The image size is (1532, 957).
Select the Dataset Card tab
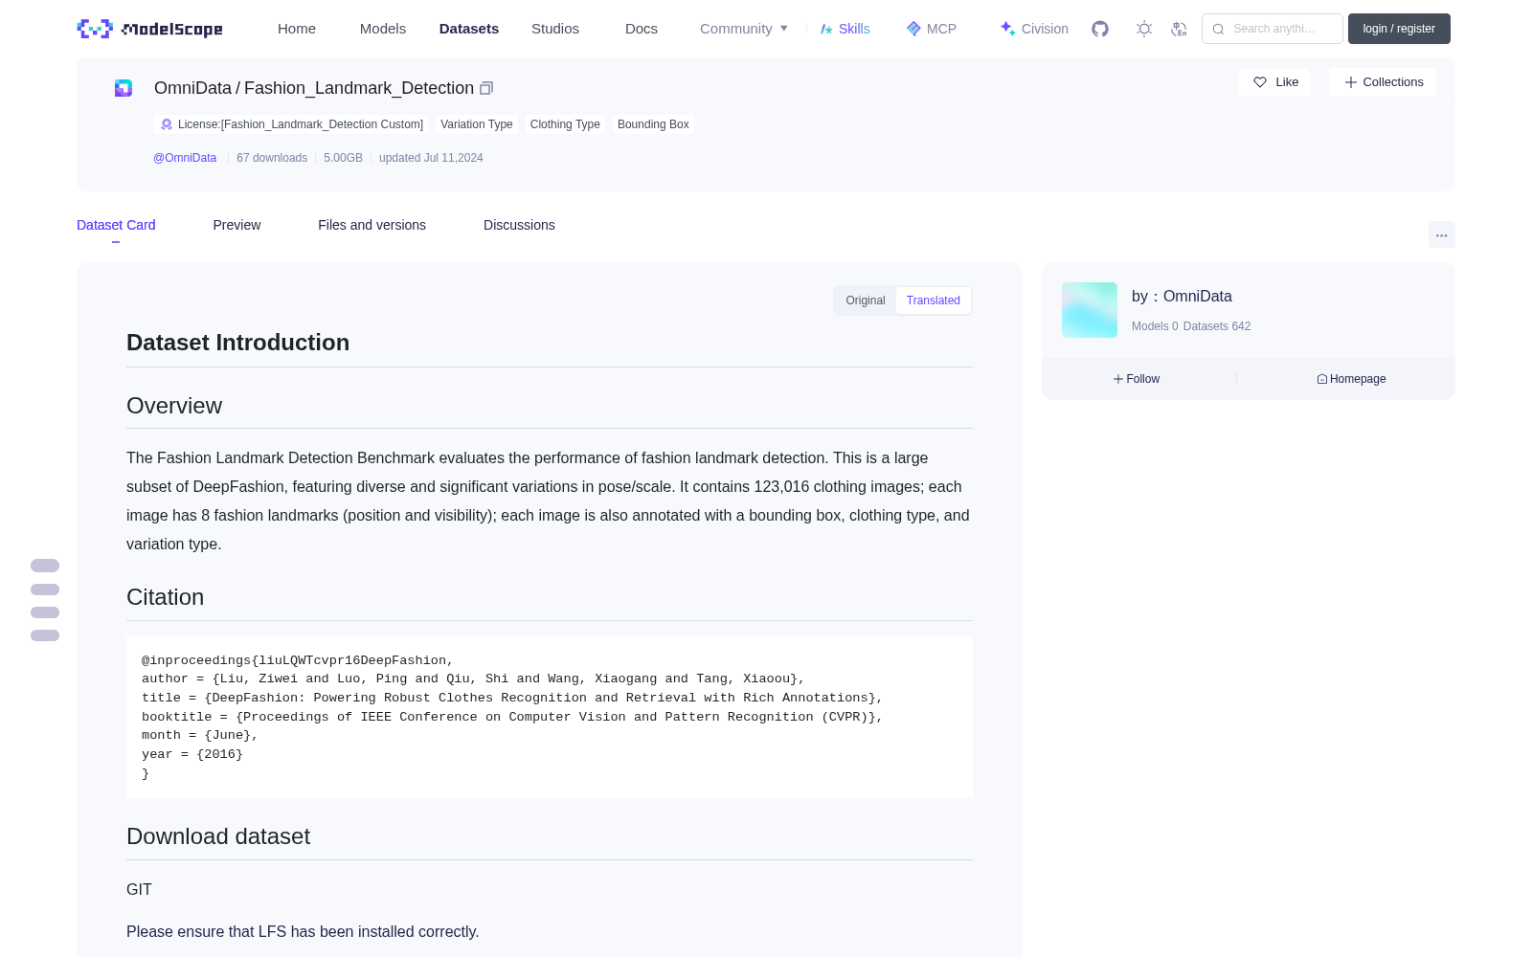click(x=116, y=225)
